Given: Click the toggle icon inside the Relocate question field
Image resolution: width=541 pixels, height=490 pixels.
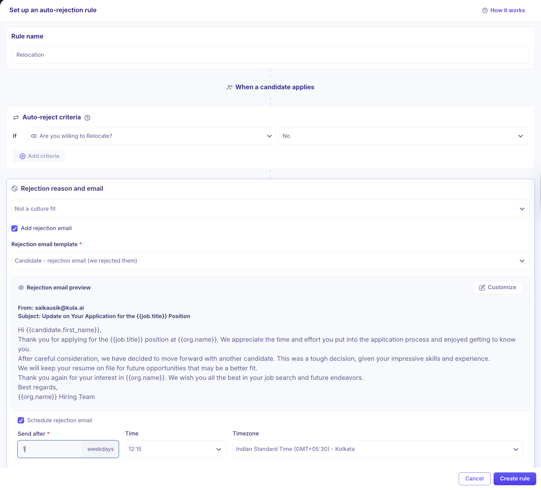Looking at the screenshot, I should point(34,136).
